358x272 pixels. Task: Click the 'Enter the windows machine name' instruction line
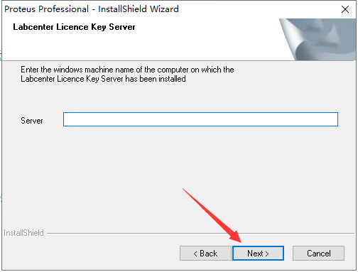[x=127, y=70]
